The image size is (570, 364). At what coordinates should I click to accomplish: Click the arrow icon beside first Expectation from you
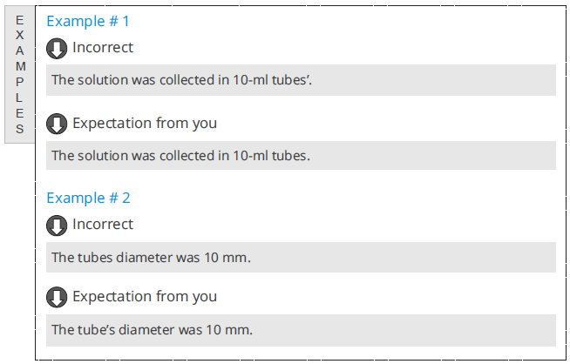coord(57,124)
